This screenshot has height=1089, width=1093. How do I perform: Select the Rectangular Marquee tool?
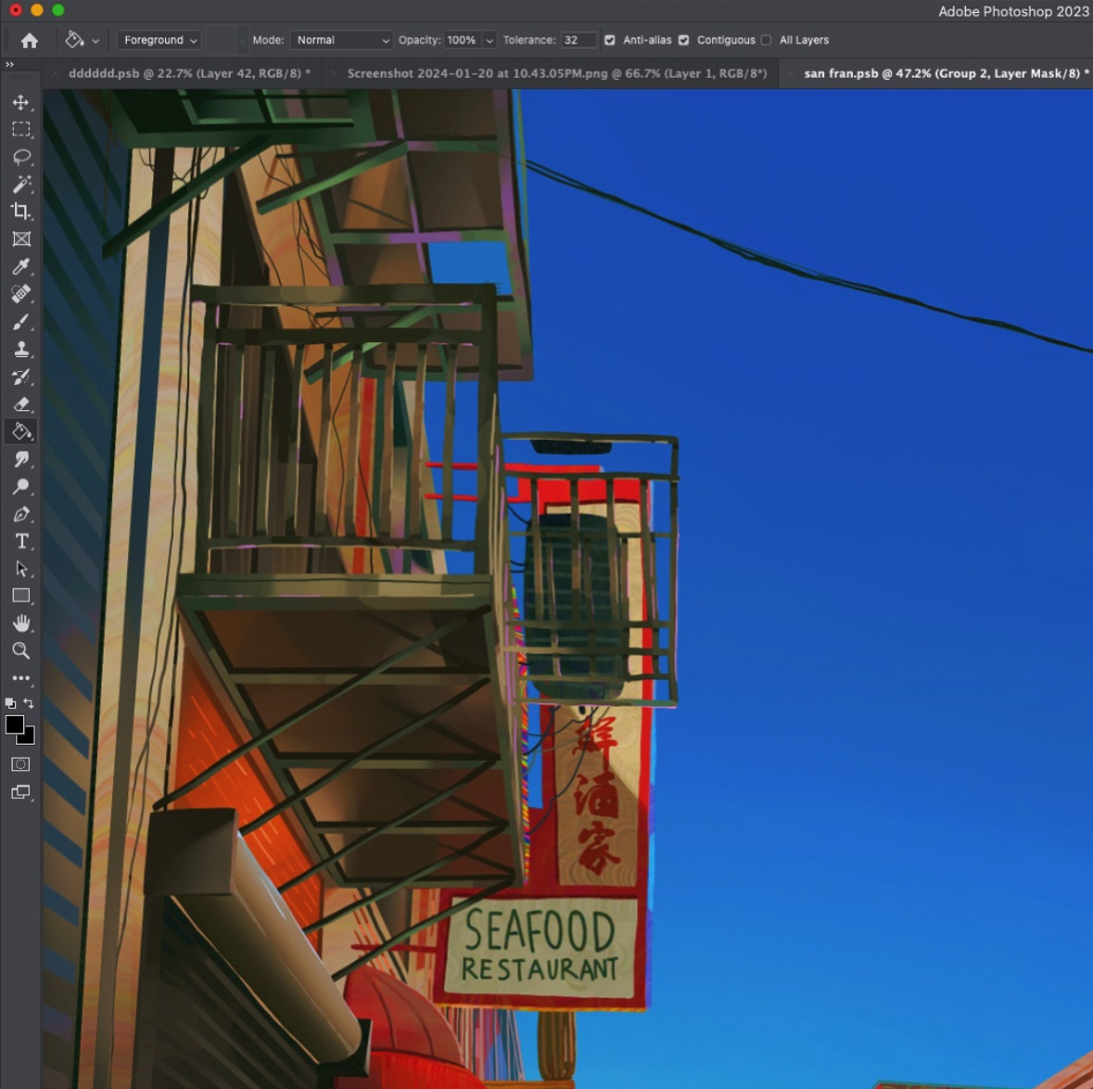pos(21,130)
